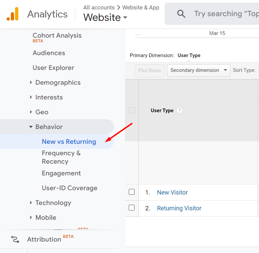Open the Engagement report
The width and height of the screenshot is (259, 253).
[x=61, y=173]
